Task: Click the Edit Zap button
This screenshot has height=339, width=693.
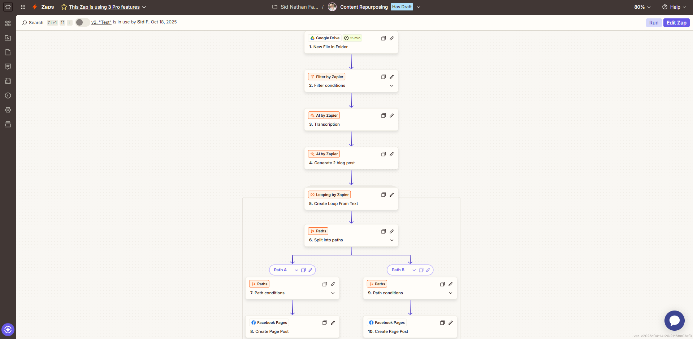Action: coord(676,23)
